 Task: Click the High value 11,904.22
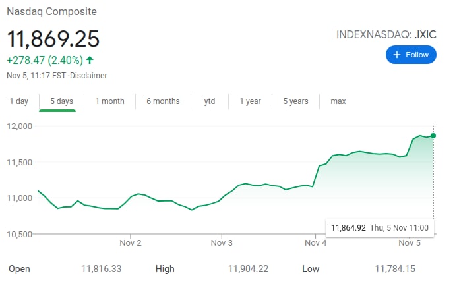point(249,269)
